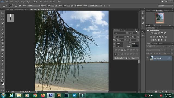
Task: Toggle Small Caps in Character panel
Action: click(x=125, y=50)
